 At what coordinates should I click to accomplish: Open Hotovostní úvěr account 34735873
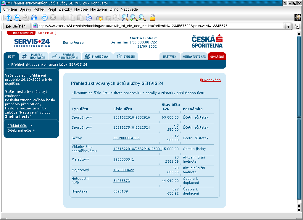[122, 181]
